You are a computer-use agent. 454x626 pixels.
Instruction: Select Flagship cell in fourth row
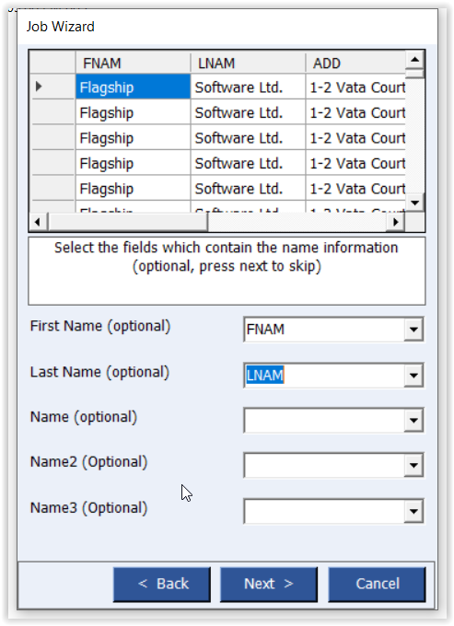coord(133,163)
